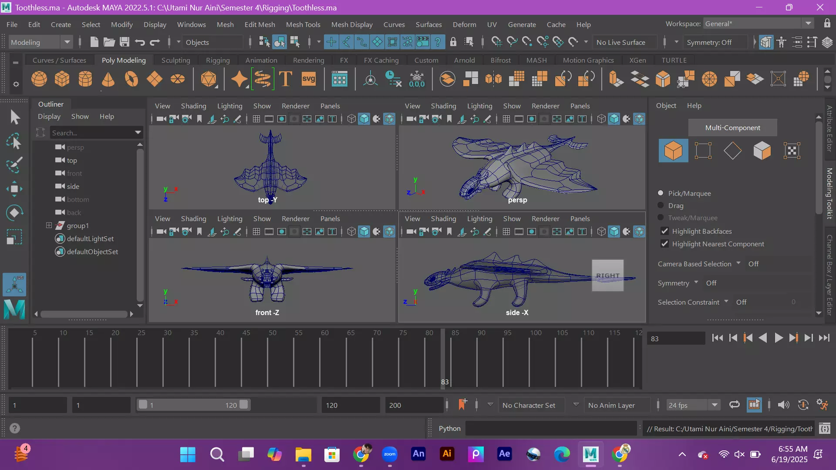Click the Multi-Component button

[732, 128]
